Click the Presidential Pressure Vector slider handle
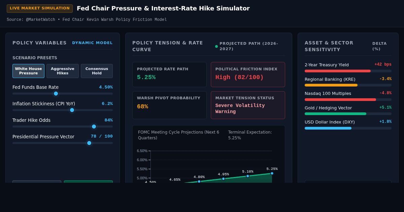 [89, 143]
